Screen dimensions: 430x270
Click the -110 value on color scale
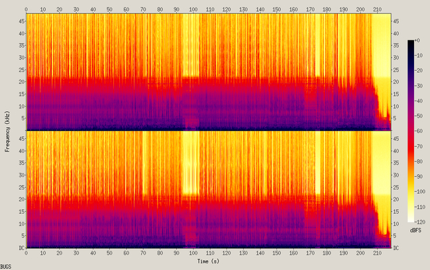(420, 206)
